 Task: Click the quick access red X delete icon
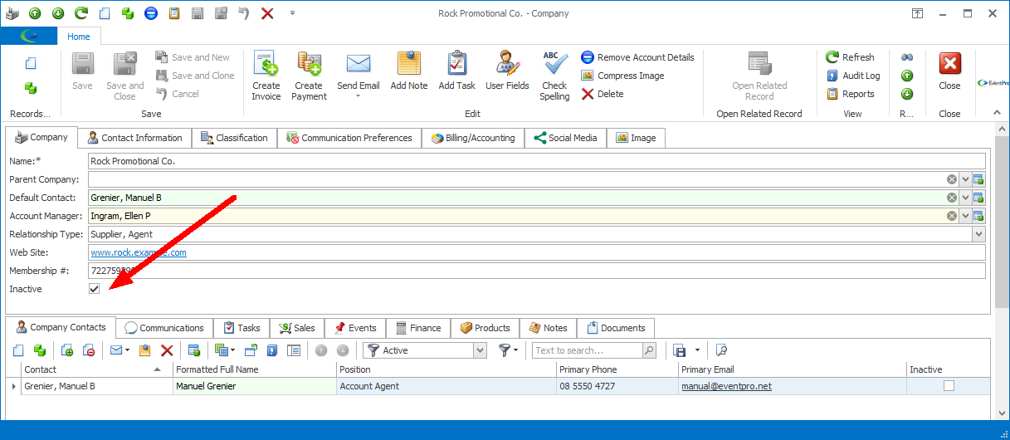click(x=267, y=13)
